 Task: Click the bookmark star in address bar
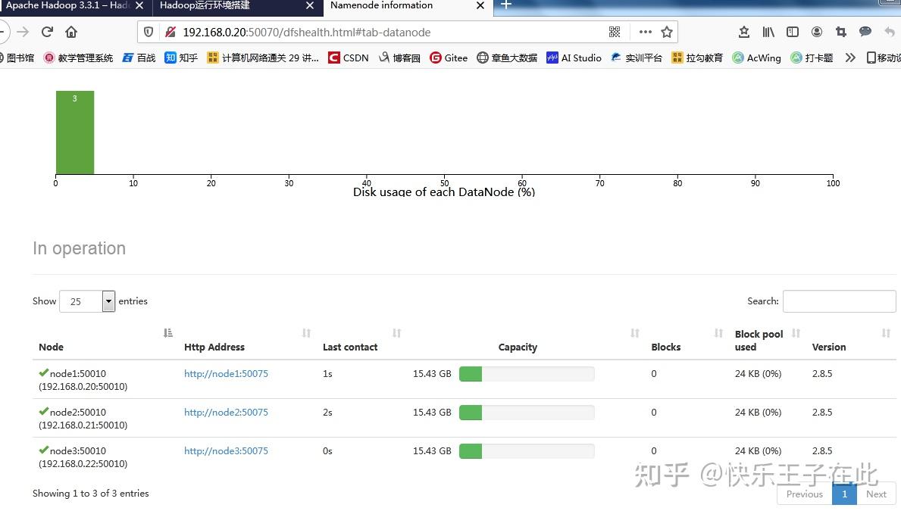666,32
